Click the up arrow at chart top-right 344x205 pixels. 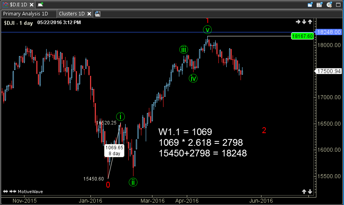(310, 22)
